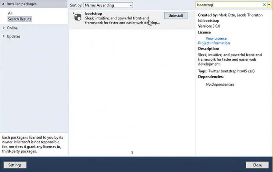
Task: Open the View License link
Action: [216, 38]
